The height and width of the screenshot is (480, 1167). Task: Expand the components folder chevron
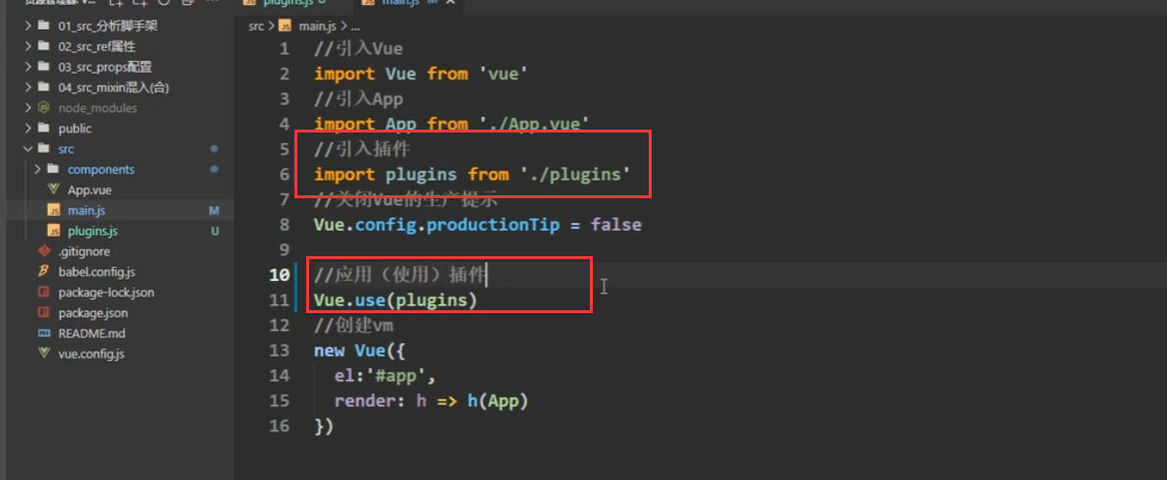(37, 170)
